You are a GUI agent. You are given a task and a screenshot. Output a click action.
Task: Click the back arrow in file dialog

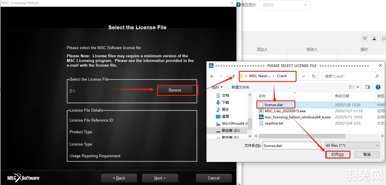coord(212,76)
